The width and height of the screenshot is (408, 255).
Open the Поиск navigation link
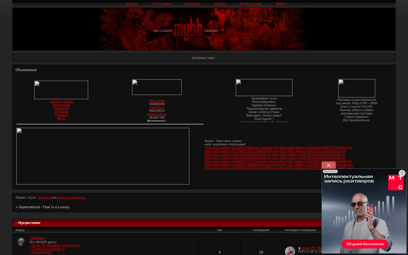(x=220, y=4)
